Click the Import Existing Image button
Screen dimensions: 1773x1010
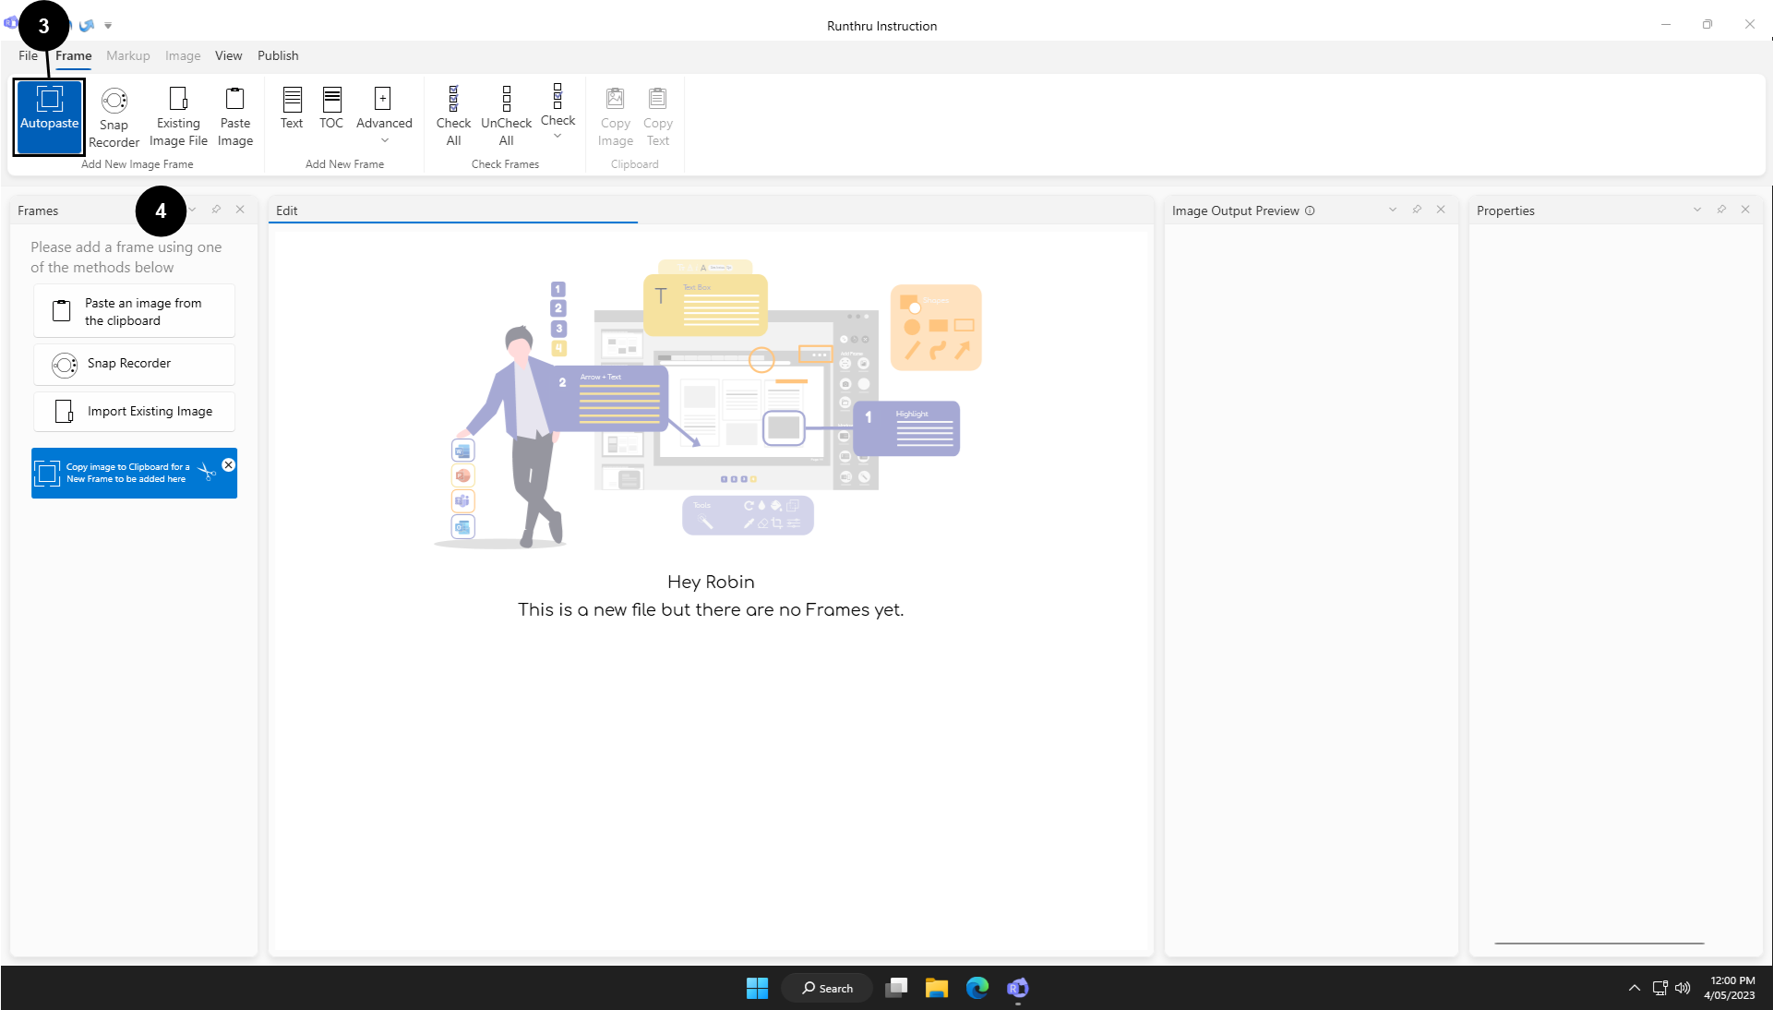pyautogui.click(x=135, y=411)
